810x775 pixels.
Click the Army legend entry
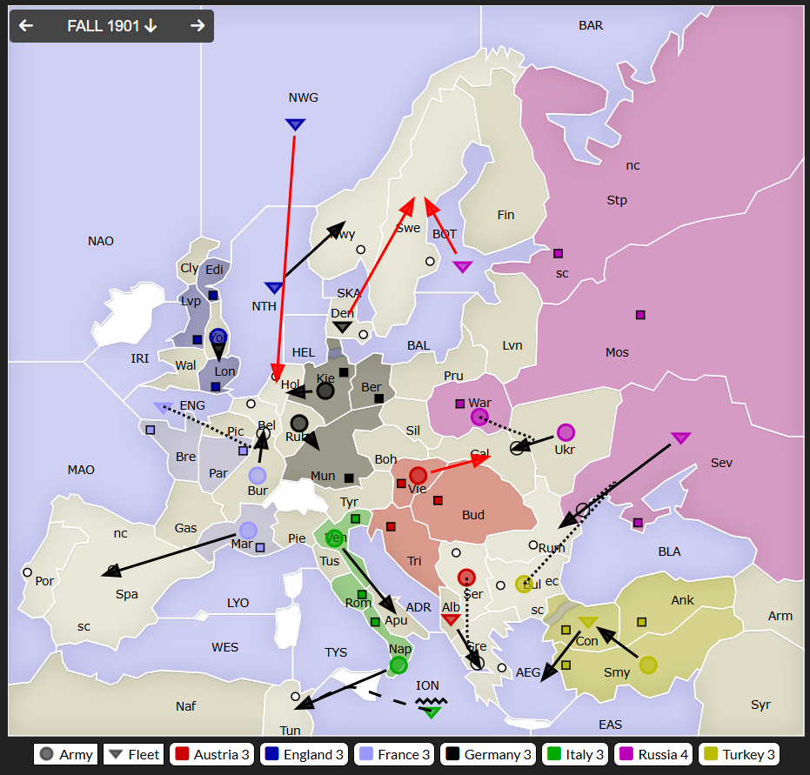coord(65,754)
